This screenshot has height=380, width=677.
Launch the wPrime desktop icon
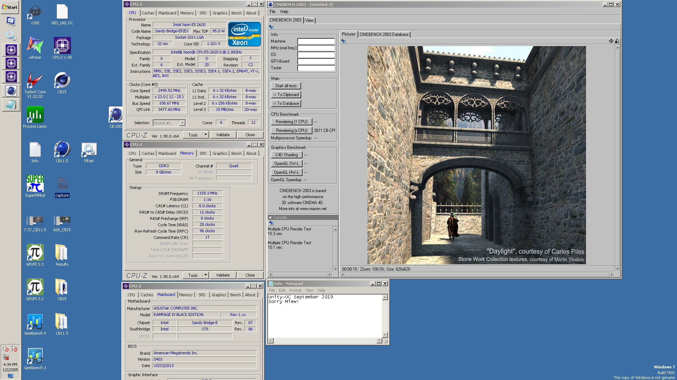35,49
